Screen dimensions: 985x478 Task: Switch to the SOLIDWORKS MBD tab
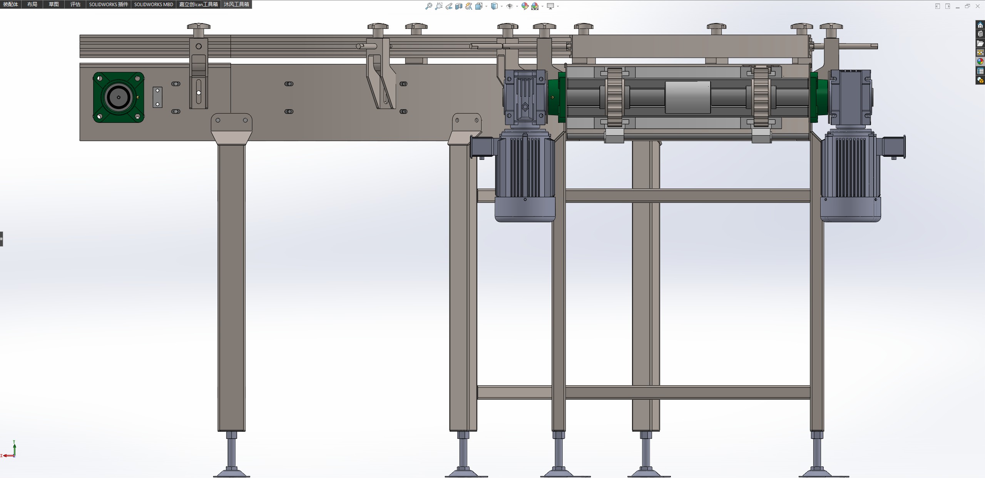(154, 4)
